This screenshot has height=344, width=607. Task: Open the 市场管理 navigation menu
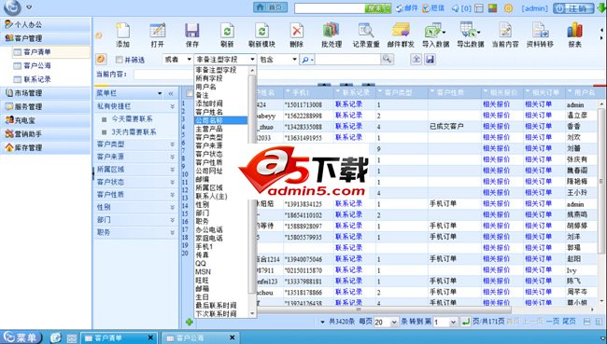pos(46,93)
